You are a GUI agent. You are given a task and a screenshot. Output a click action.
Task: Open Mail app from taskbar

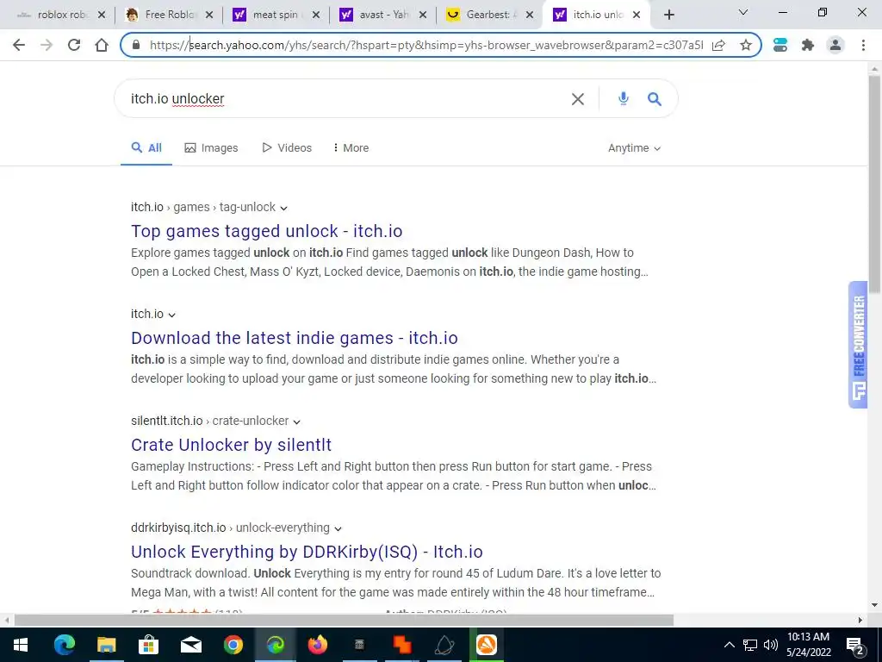[190, 645]
